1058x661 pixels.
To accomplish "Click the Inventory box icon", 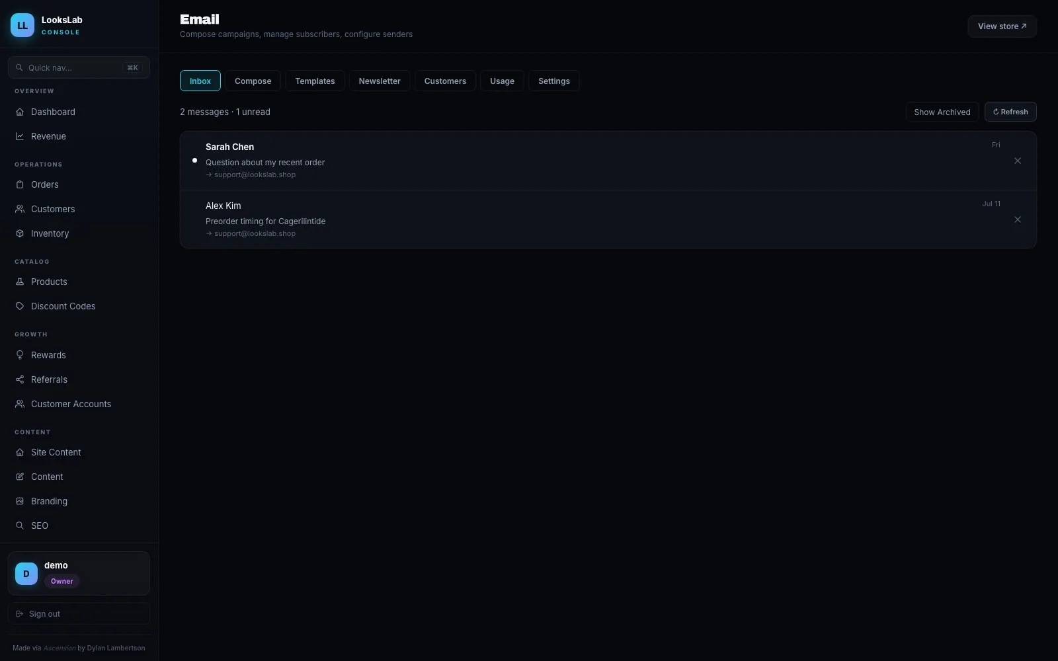I will coord(20,233).
